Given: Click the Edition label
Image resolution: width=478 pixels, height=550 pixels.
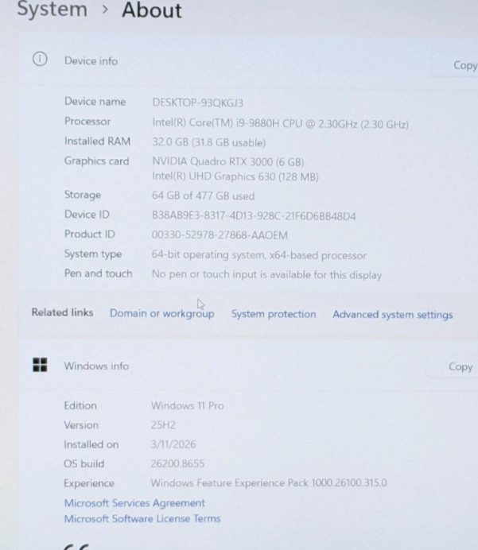Looking at the screenshot, I should point(80,405).
